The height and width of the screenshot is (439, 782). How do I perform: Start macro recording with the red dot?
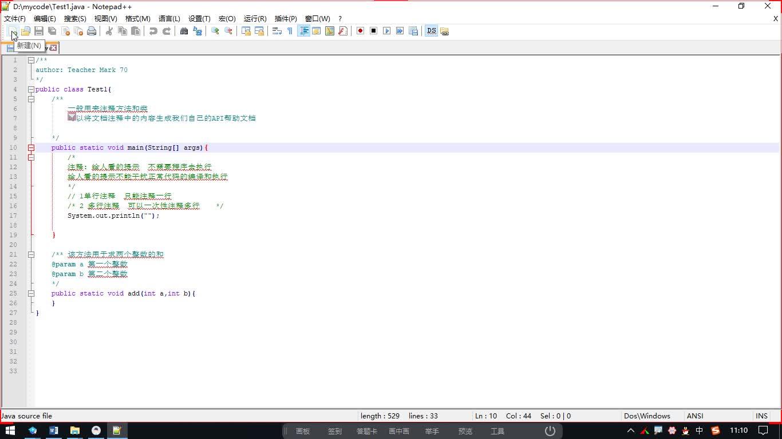click(x=360, y=31)
